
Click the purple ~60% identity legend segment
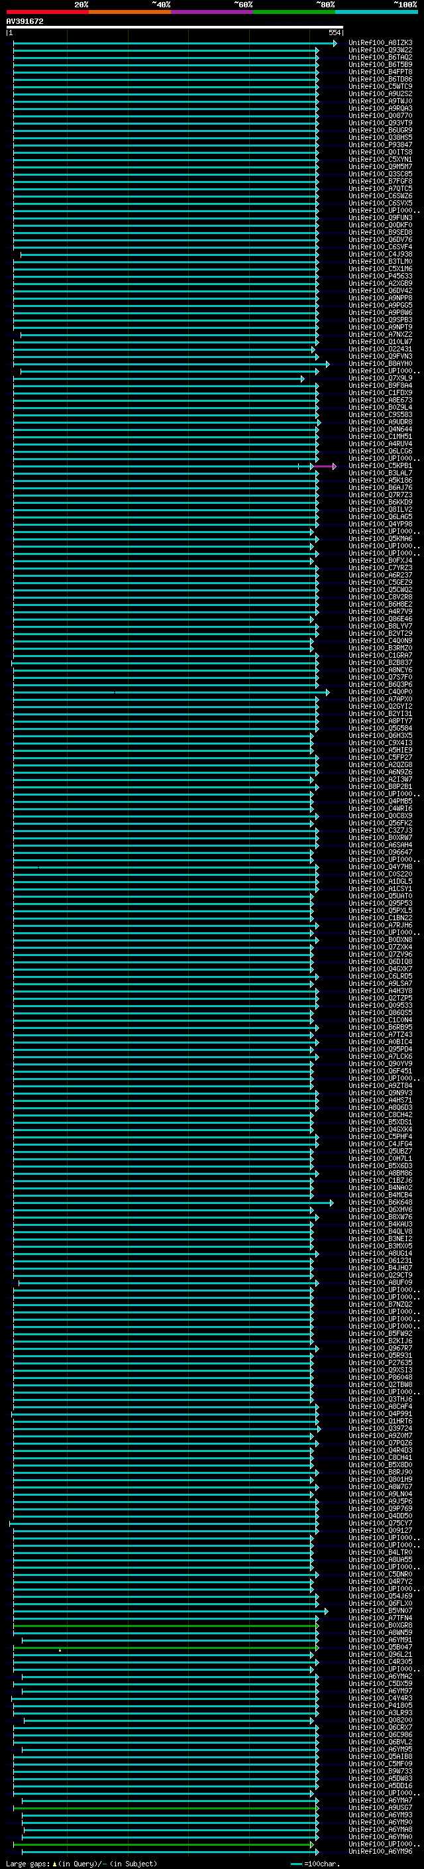[213, 12]
